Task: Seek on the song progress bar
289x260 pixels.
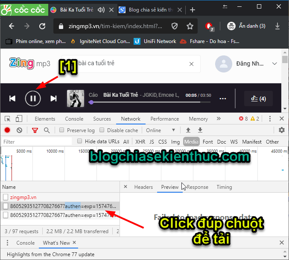Action: [150, 102]
